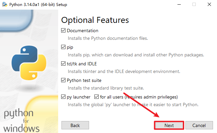Viewport: 217px width, 133px height.
Task: Click the Python installer icon in title bar
Action: click(5, 4)
